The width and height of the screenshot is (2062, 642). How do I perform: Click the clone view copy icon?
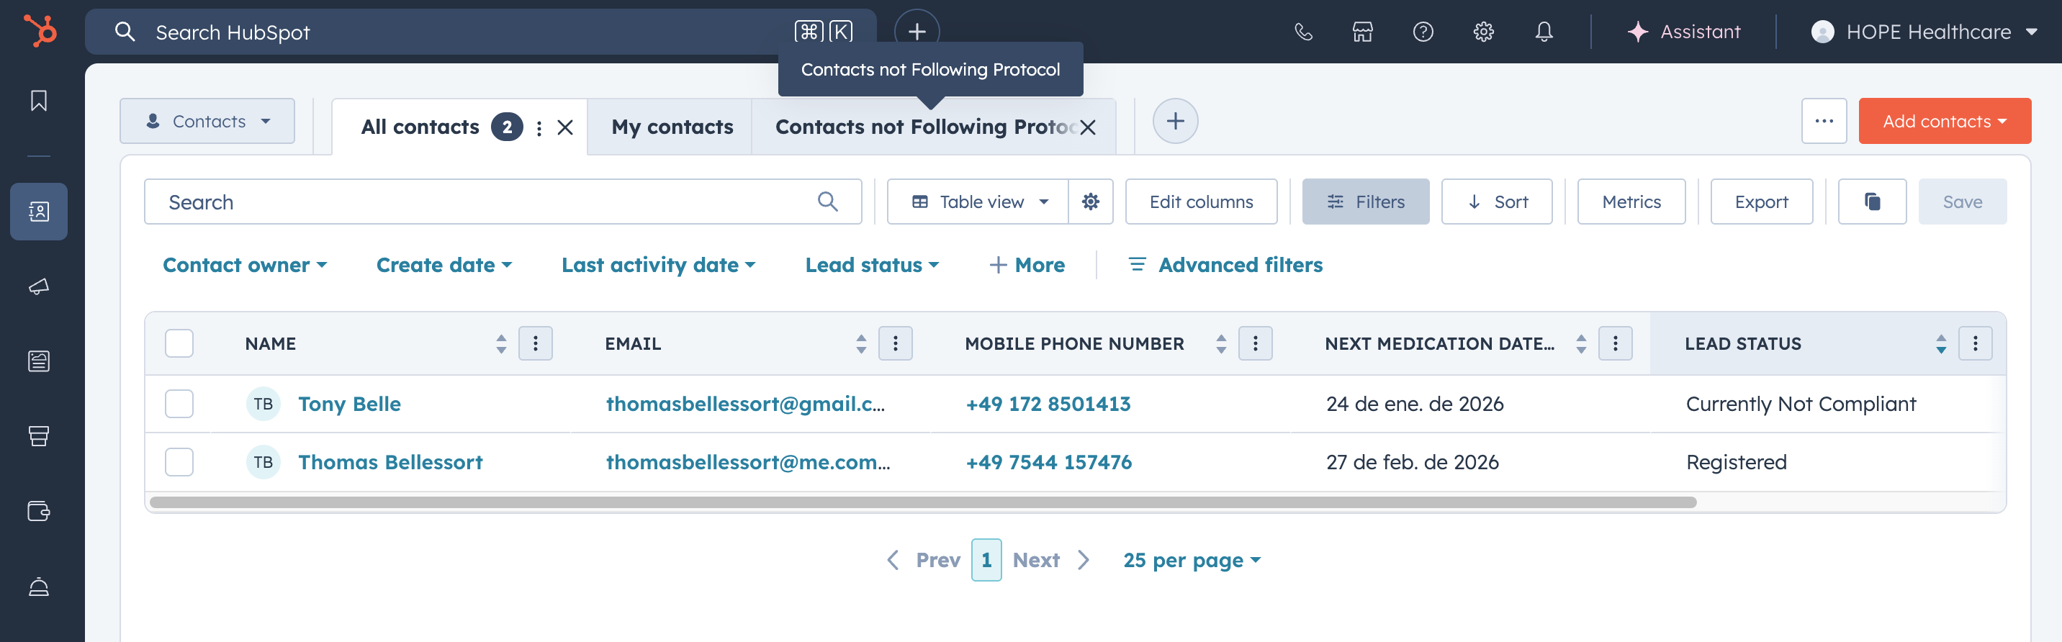(1871, 202)
